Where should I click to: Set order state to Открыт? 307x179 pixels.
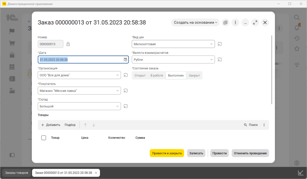click(x=140, y=75)
